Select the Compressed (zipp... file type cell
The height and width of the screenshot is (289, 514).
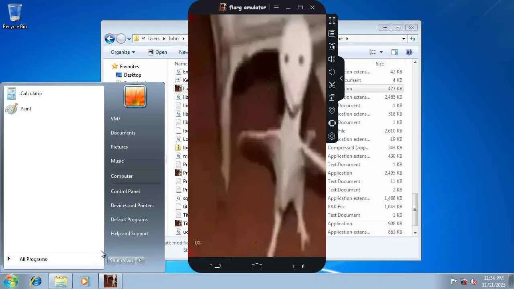coord(349,148)
